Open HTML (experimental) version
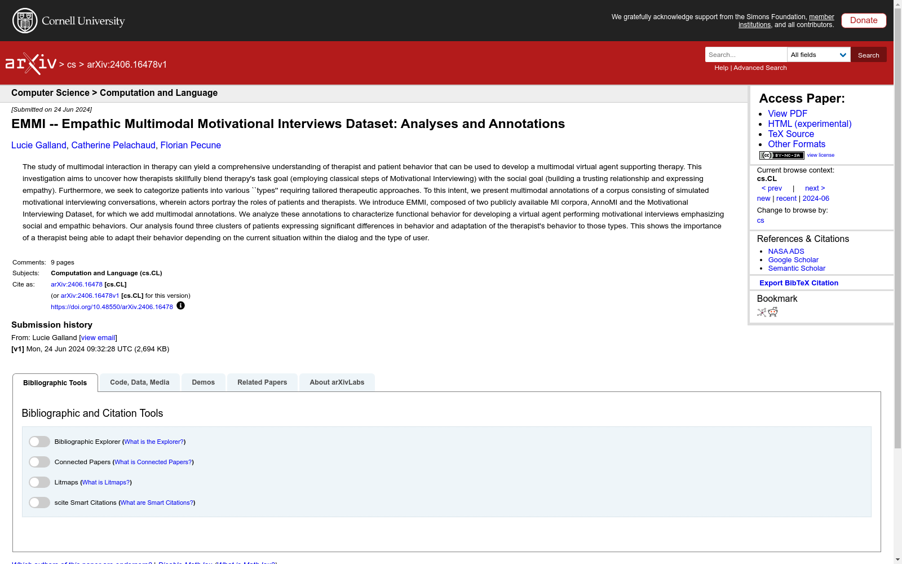Screen dimensions: 902x564 point(810,124)
